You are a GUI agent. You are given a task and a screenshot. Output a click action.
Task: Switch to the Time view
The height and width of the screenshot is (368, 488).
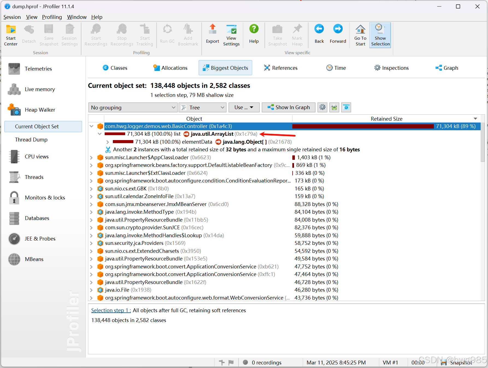336,68
